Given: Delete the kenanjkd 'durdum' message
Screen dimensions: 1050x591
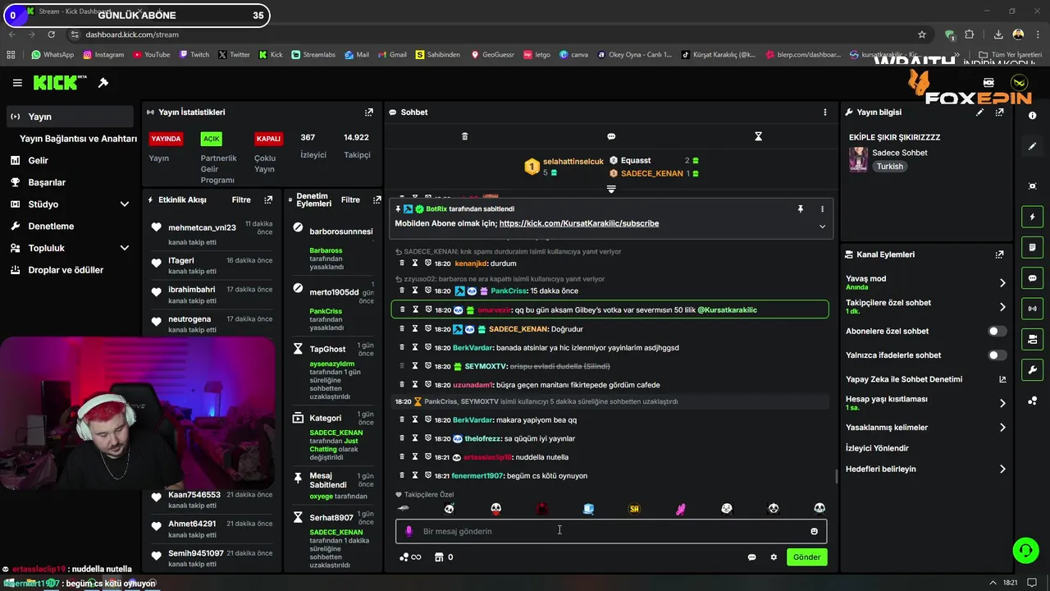Looking at the screenshot, I should coord(402,263).
